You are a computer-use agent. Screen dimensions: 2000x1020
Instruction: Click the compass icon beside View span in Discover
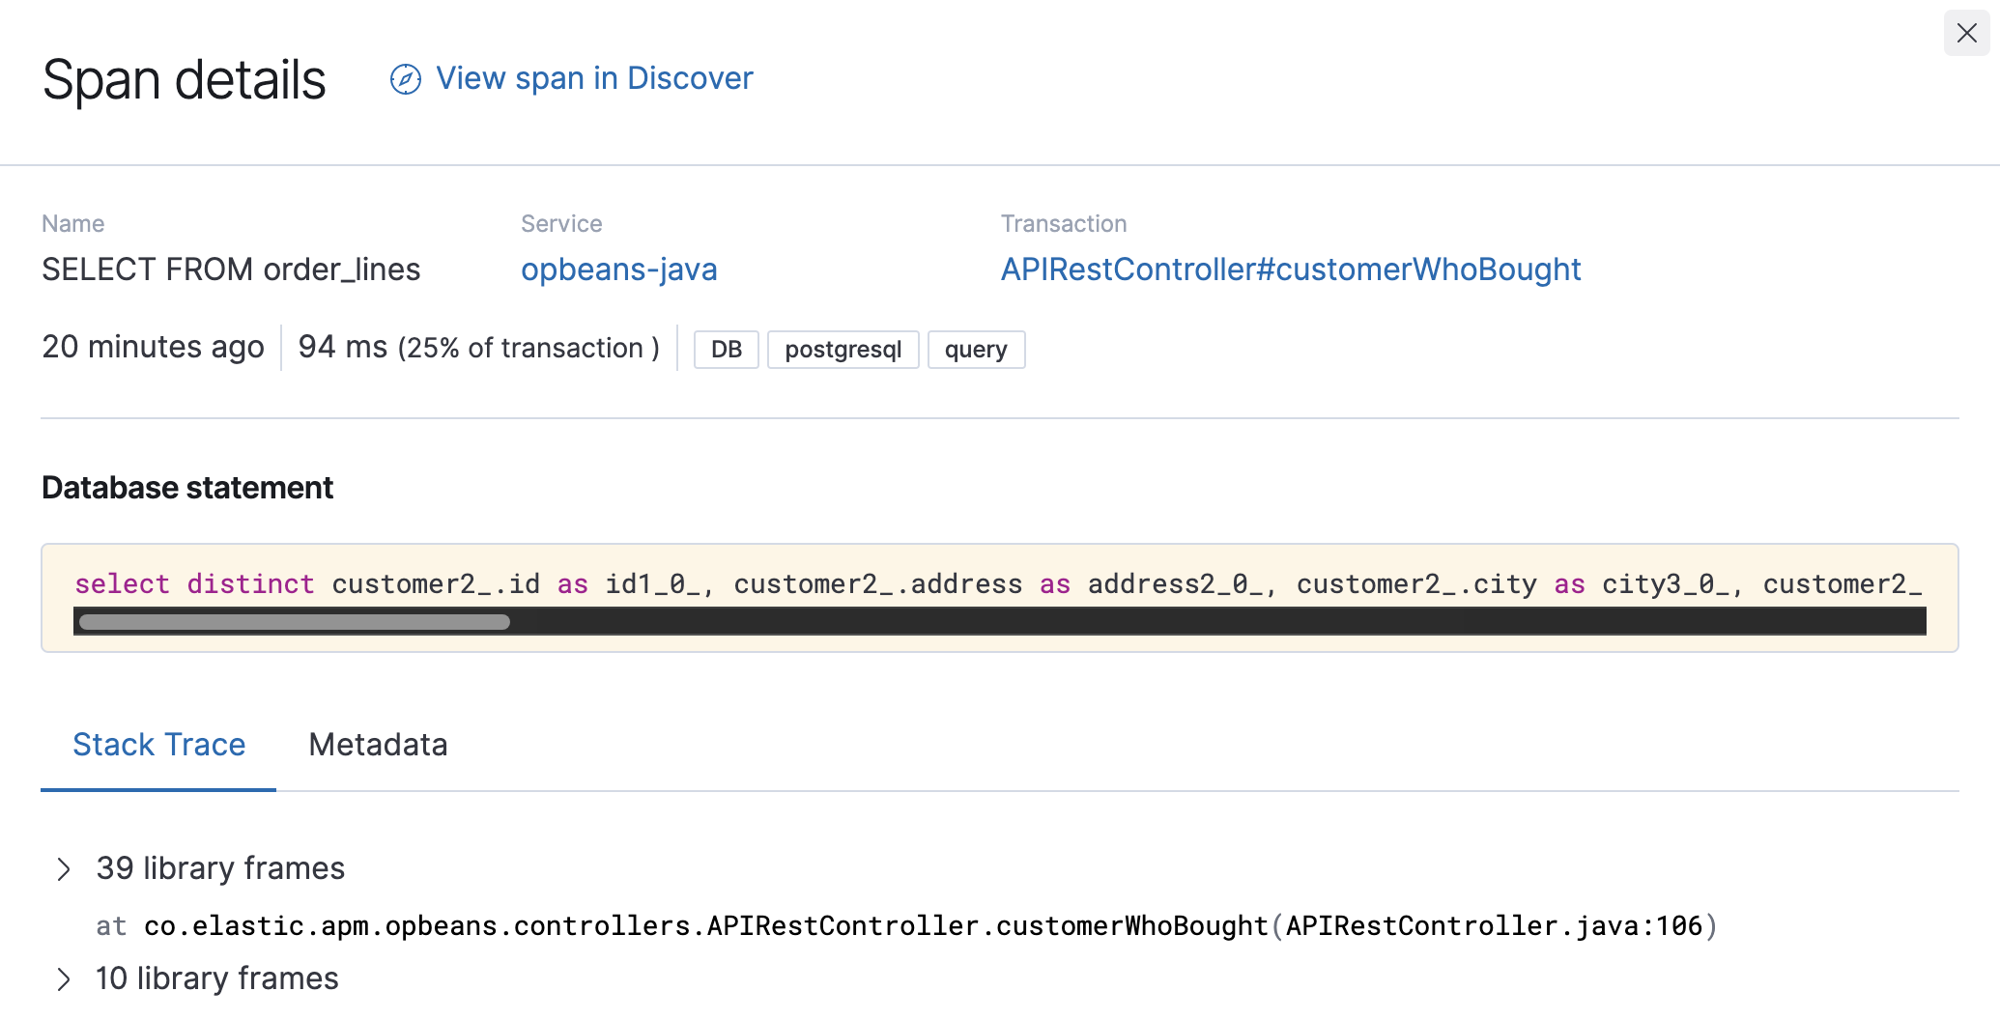point(405,79)
